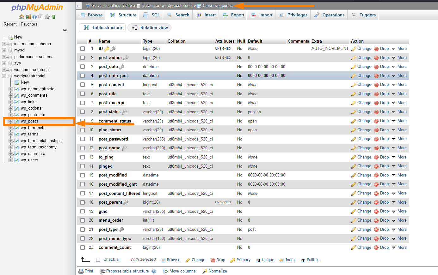Open the More dropdown for post_date row
438x275 pixels.
[x=399, y=67]
